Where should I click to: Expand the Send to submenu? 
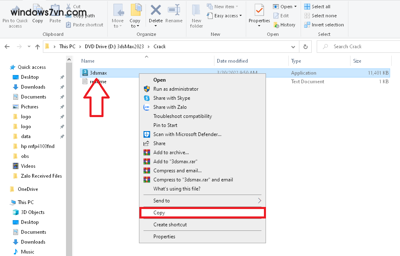[x=202, y=201]
